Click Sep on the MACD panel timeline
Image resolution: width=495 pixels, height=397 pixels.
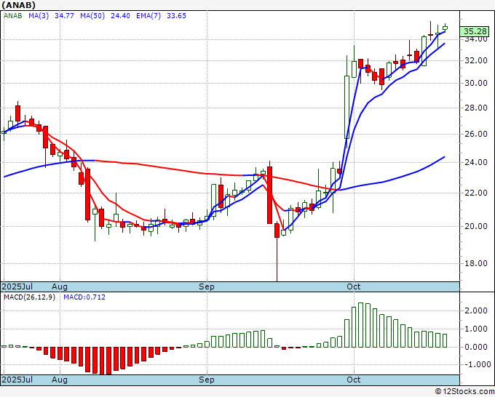click(x=207, y=380)
